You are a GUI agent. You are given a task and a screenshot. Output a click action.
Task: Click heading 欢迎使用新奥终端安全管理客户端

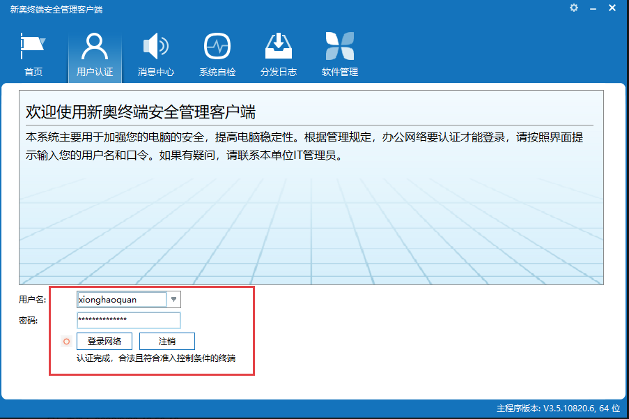click(x=141, y=112)
